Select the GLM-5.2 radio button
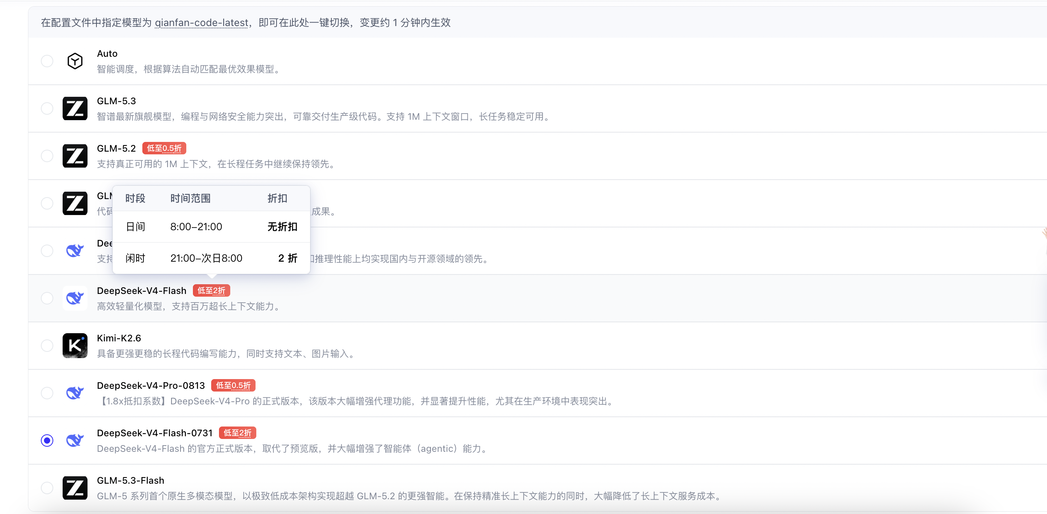The height and width of the screenshot is (514, 1047). click(x=47, y=156)
